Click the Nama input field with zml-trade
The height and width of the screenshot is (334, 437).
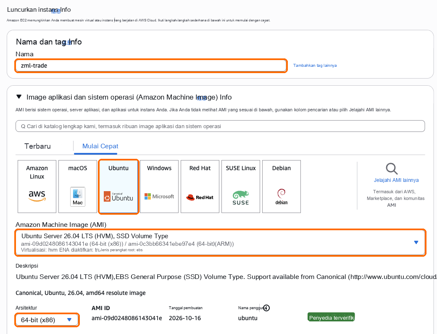point(151,66)
